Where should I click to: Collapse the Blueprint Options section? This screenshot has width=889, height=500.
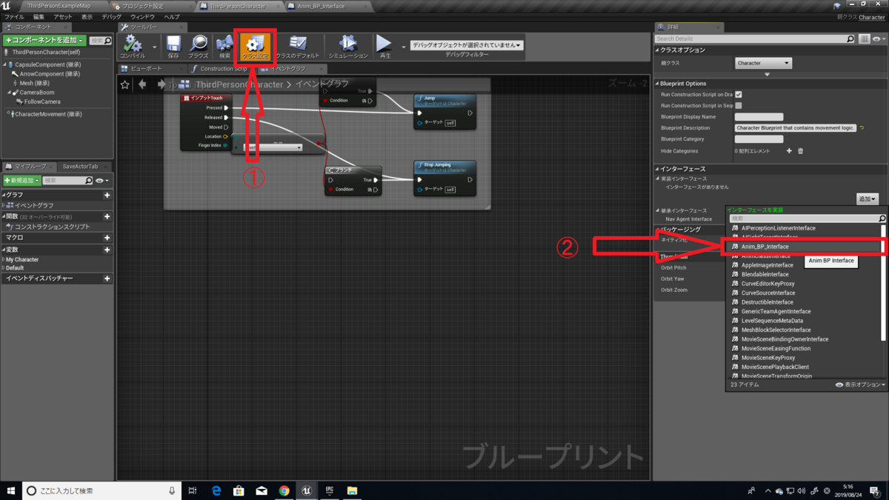(657, 84)
